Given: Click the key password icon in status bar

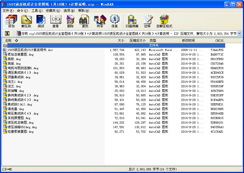Looking at the screenshot, I should (9, 169).
